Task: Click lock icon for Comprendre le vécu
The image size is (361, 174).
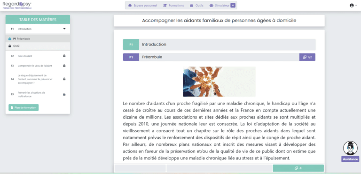Action: 64,66
